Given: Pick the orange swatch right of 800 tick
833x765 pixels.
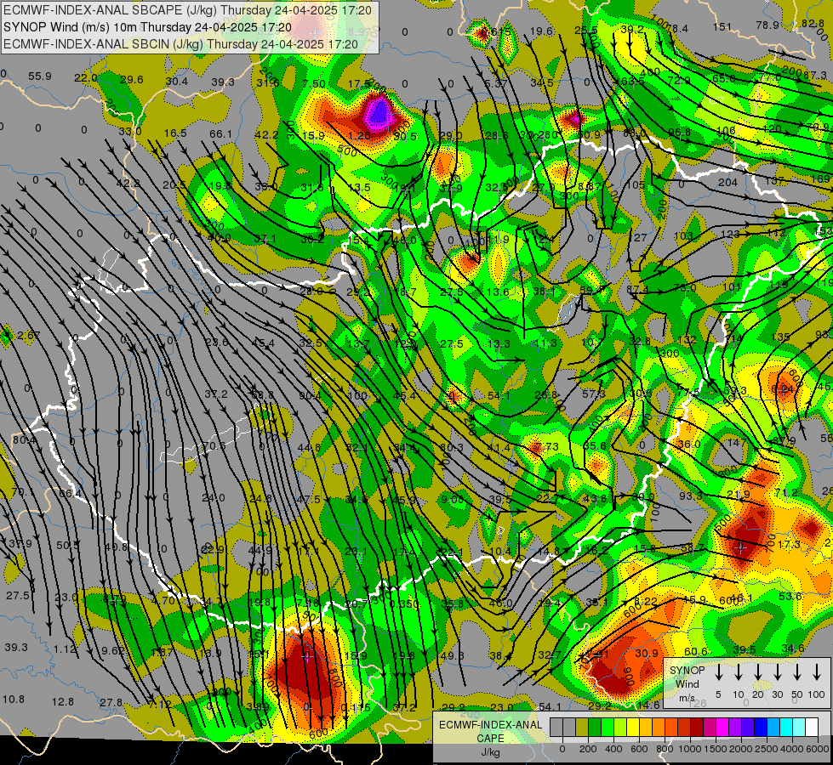Looking at the screenshot, I should 671,727.
